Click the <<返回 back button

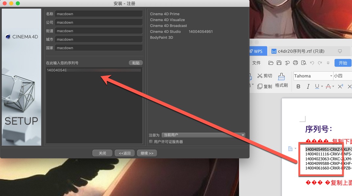124,153
